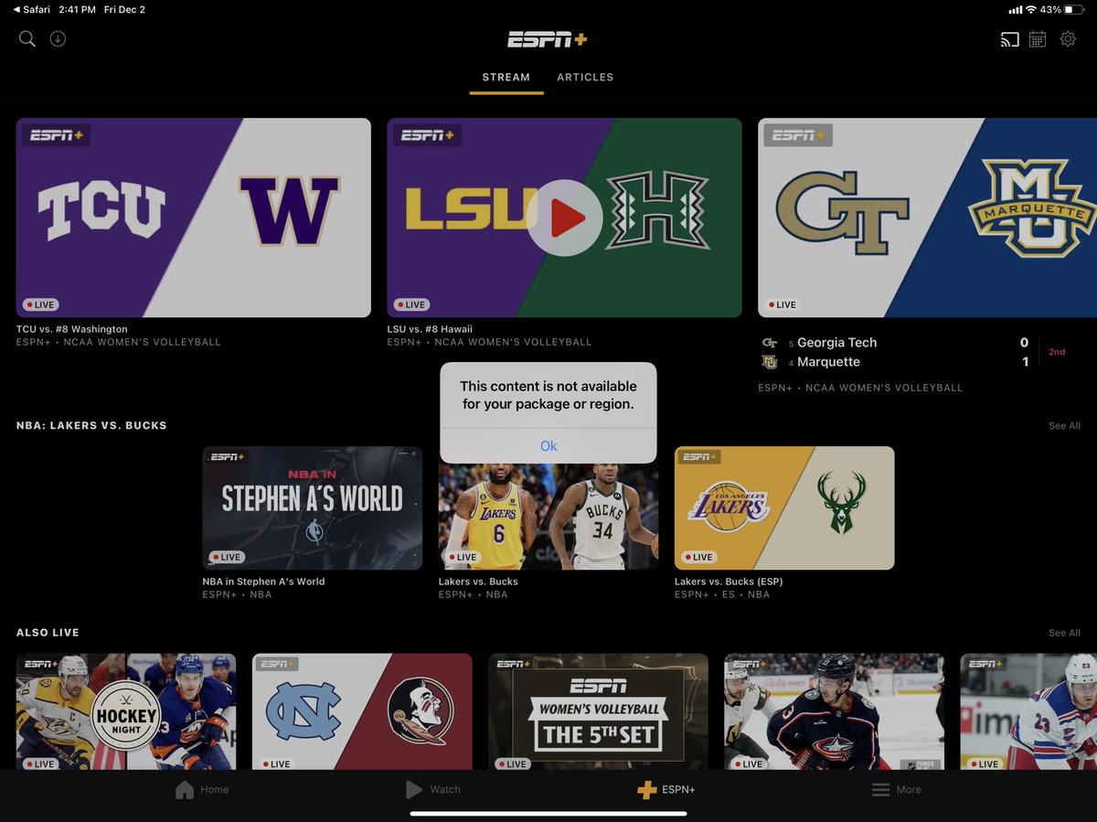Open the Georgia Tech vs. Marquette thumbnail
1097x822 pixels.
[x=927, y=218]
